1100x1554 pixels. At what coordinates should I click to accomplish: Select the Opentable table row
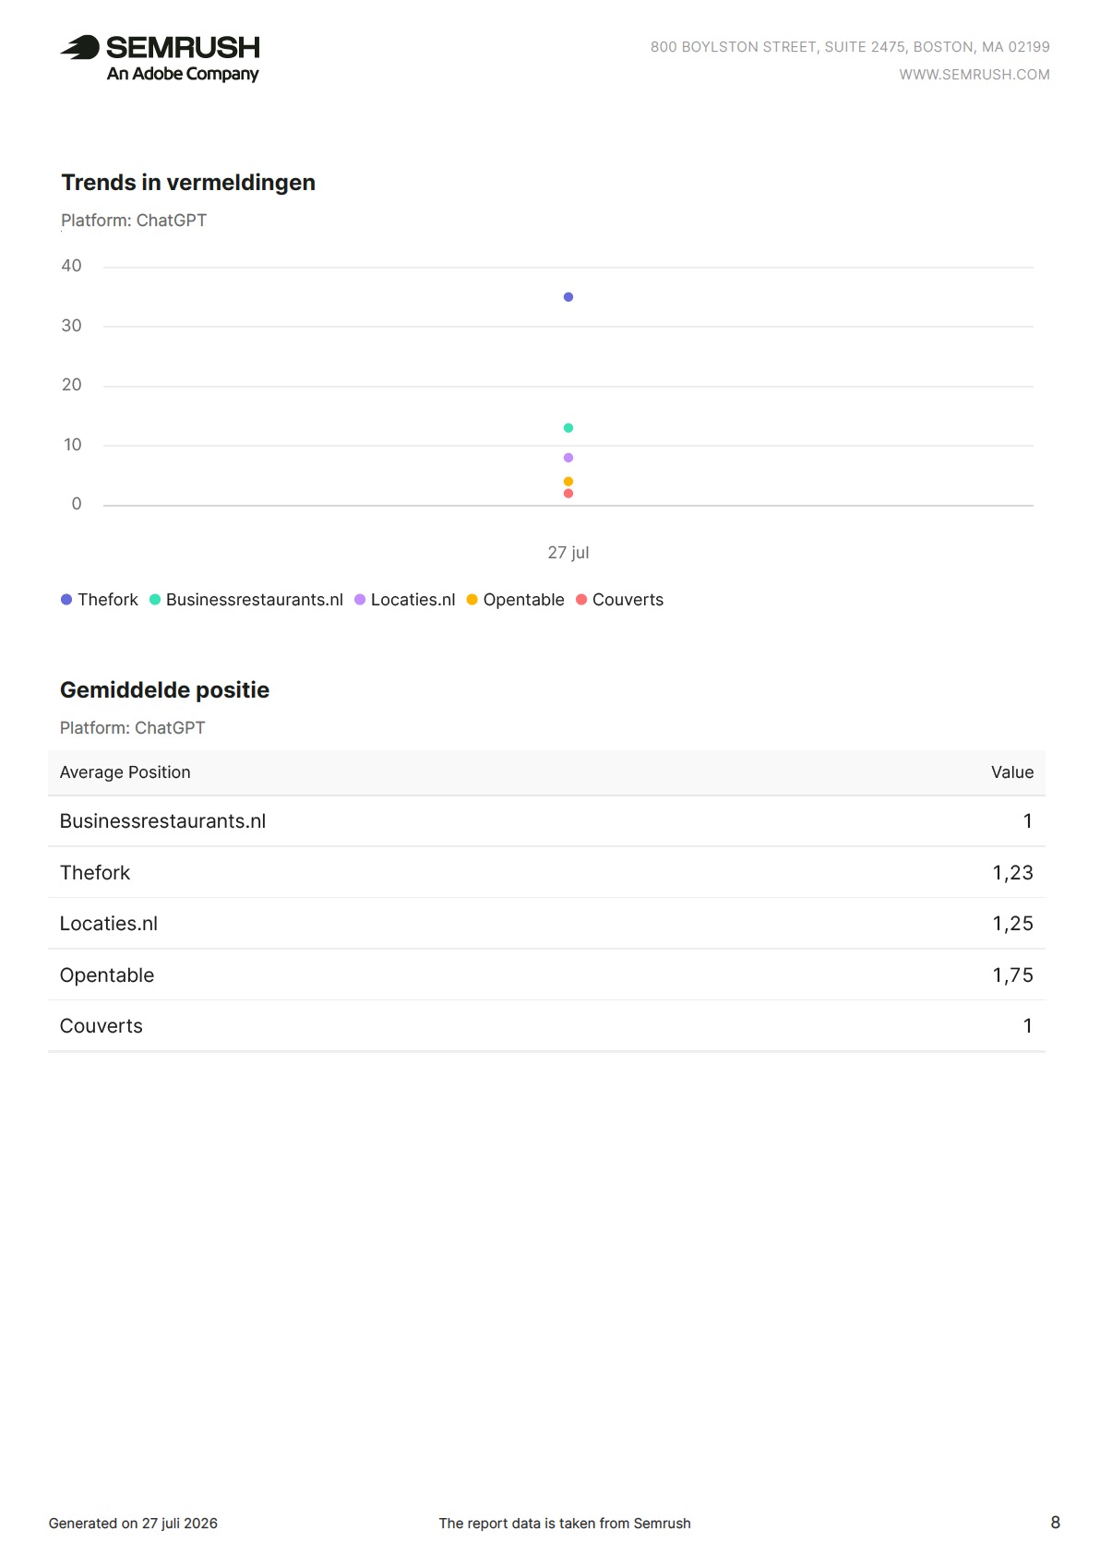point(546,975)
